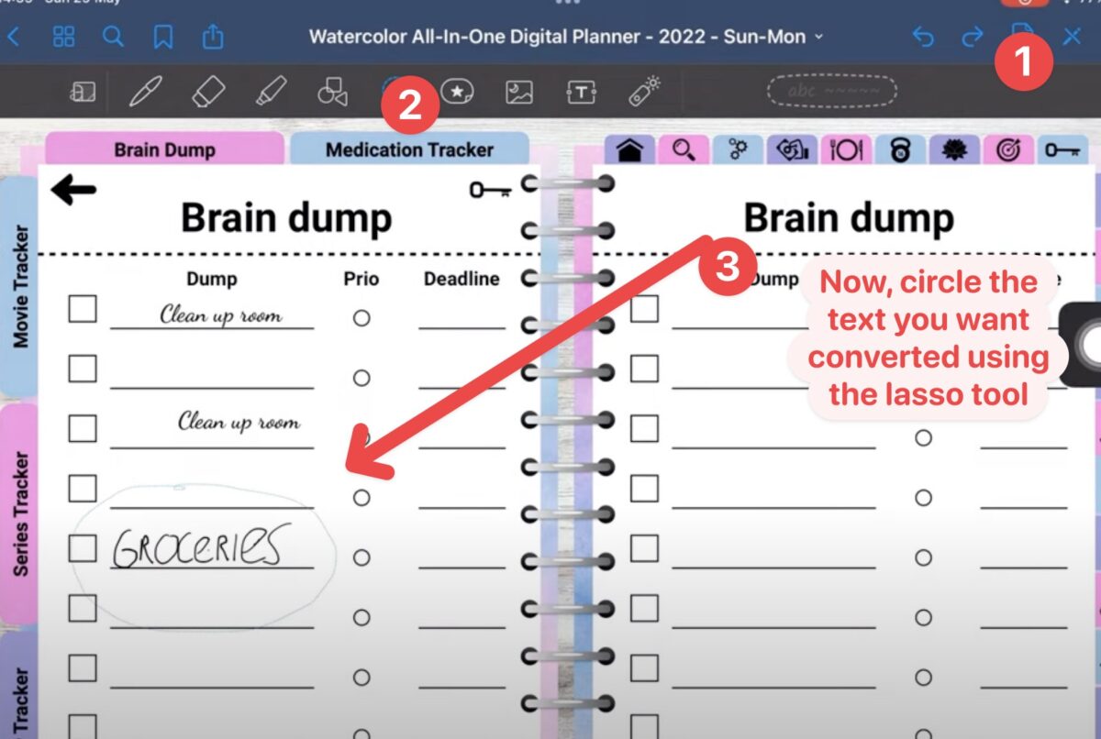Check the empty box just above GROCERIES row
The height and width of the screenshot is (739, 1101).
83,489
